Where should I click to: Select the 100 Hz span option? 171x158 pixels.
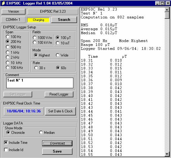coord(14,37)
